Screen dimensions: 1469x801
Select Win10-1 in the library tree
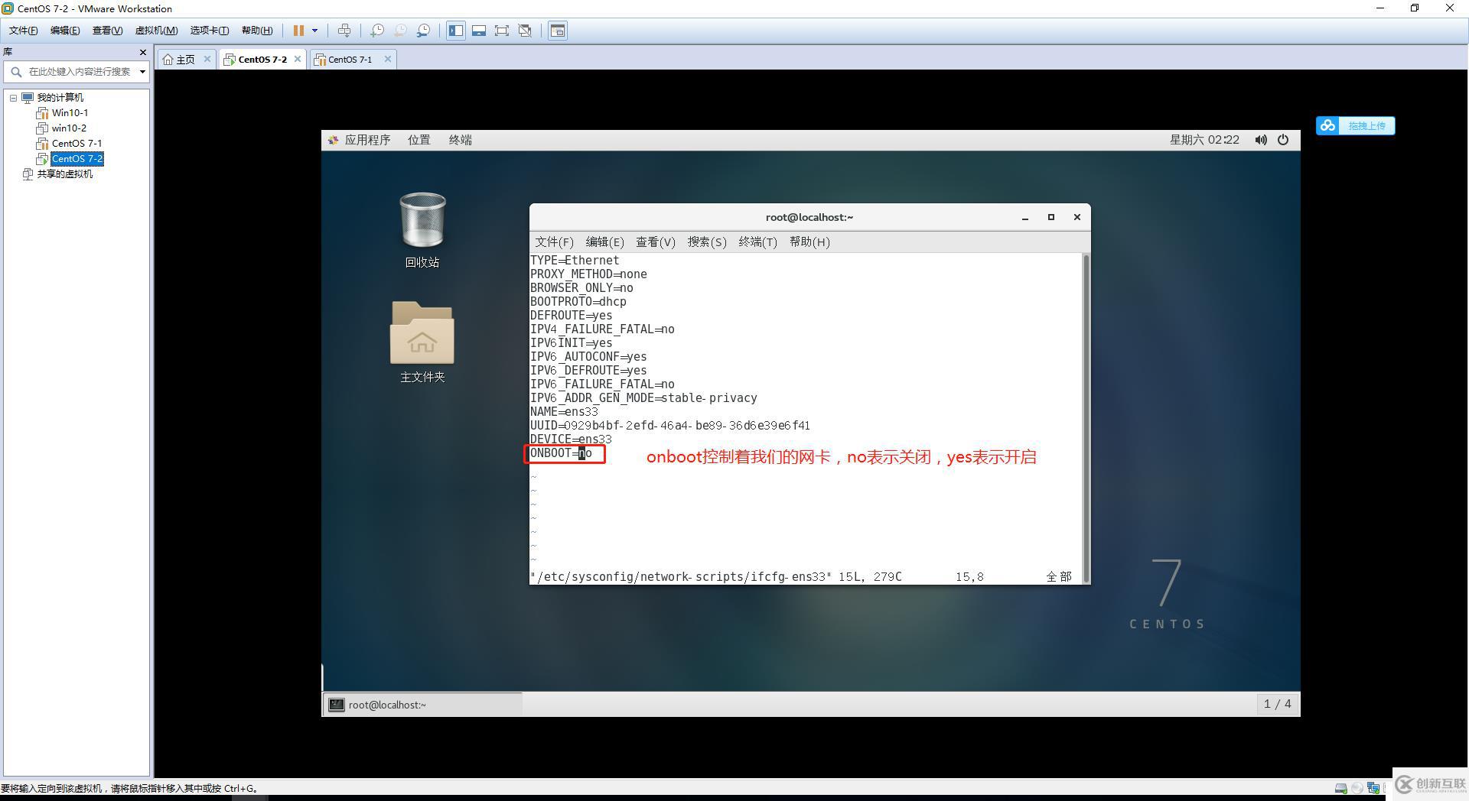click(x=70, y=113)
